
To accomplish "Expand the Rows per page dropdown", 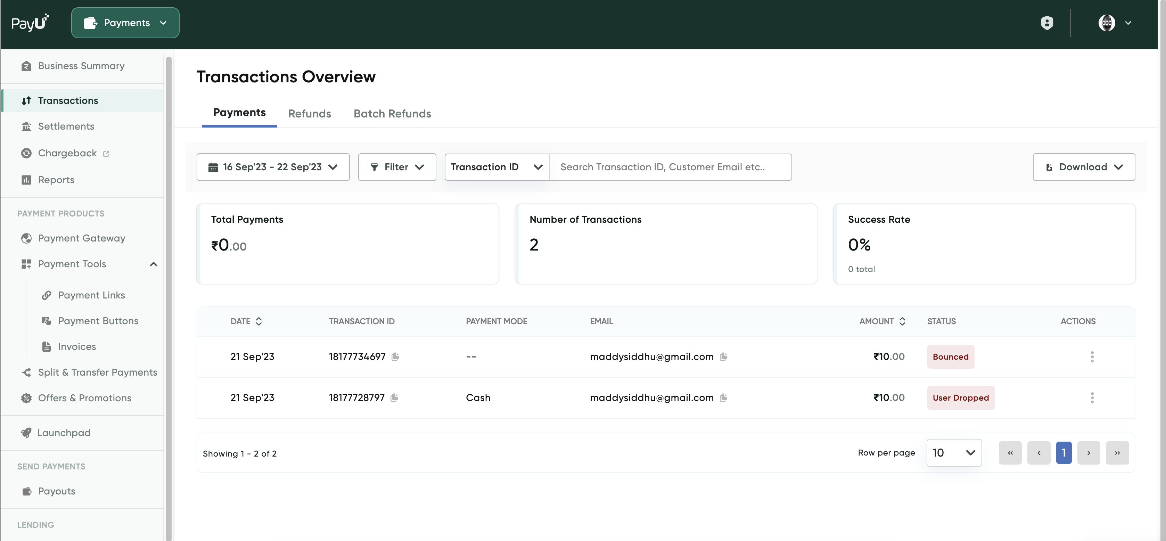I will pyautogui.click(x=954, y=453).
